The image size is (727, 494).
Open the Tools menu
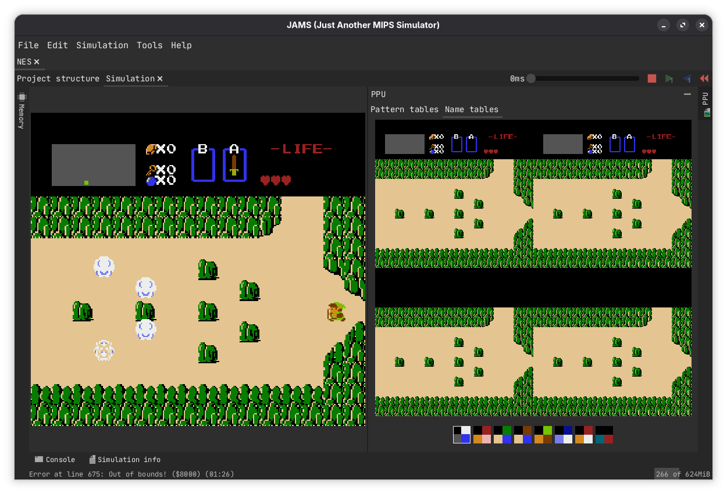tap(149, 45)
